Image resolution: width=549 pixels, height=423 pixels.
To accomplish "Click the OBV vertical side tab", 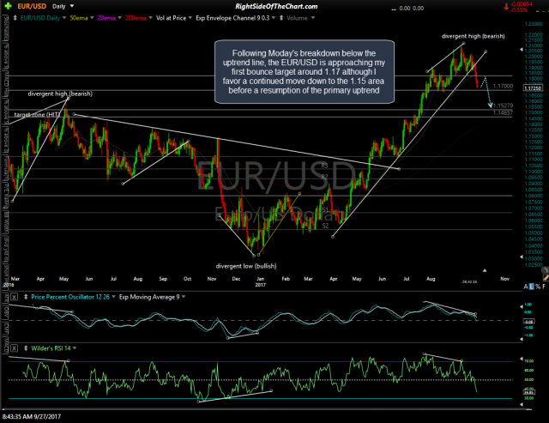I will [x=6, y=314].
